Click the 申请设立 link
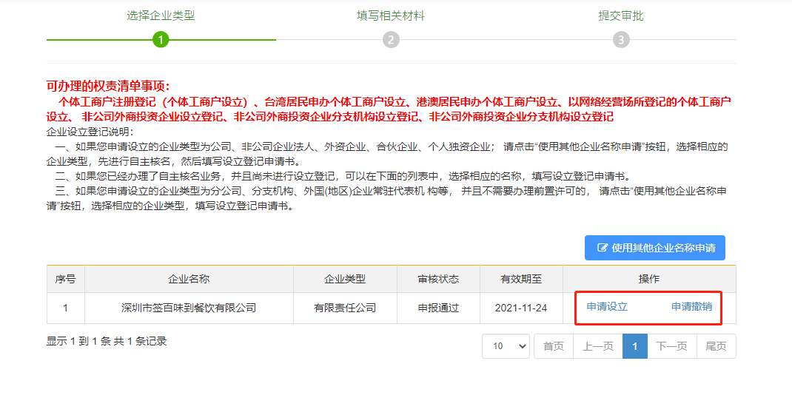This screenshot has width=792, height=395. click(607, 306)
